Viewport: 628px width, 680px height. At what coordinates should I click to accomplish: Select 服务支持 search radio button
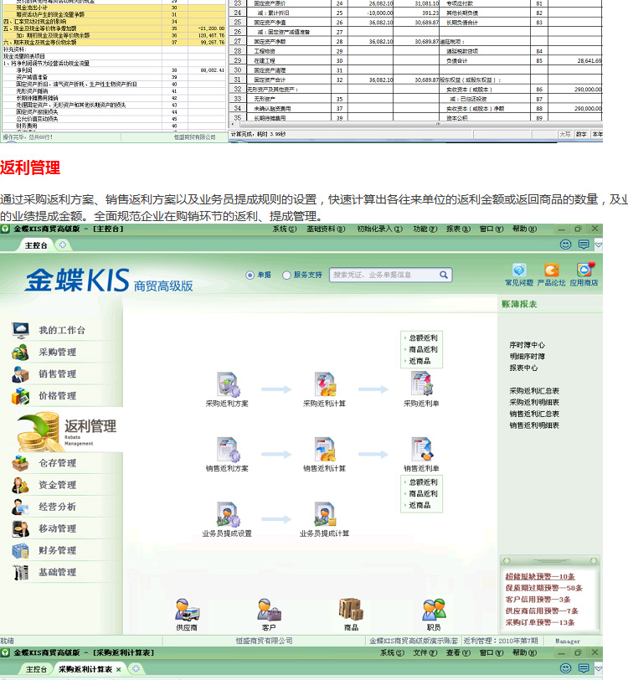(x=286, y=275)
